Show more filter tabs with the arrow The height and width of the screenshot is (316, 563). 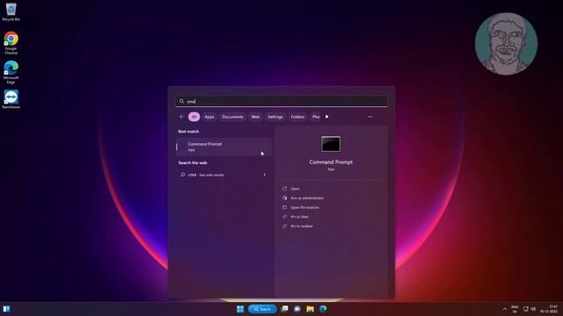tap(326, 117)
